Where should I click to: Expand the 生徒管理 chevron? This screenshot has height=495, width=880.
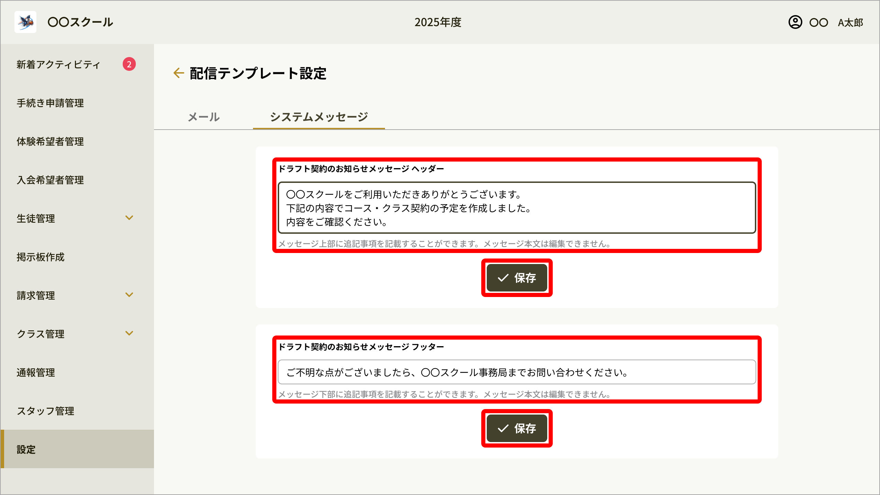pyautogui.click(x=129, y=218)
